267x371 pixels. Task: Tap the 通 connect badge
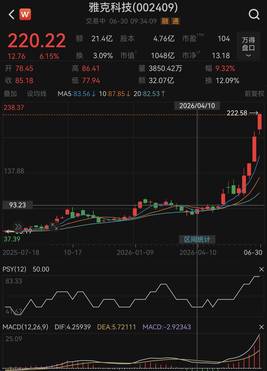[176, 21]
